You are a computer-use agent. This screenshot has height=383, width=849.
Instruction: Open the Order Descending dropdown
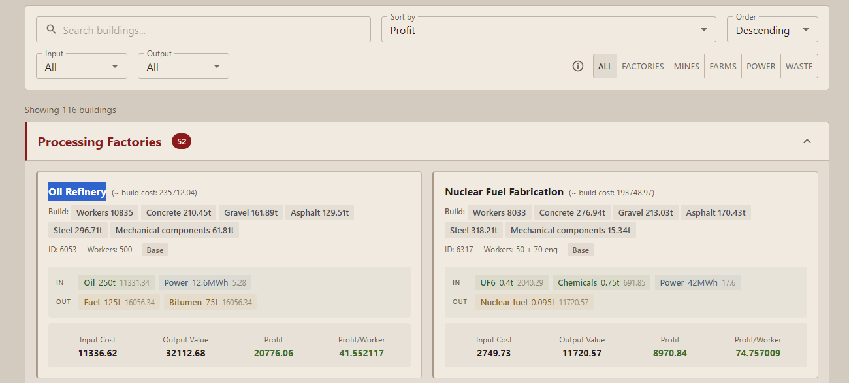pyautogui.click(x=773, y=29)
